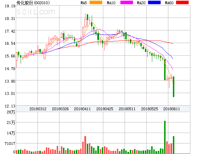Click the 14万 volume axis label

click(11, 133)
